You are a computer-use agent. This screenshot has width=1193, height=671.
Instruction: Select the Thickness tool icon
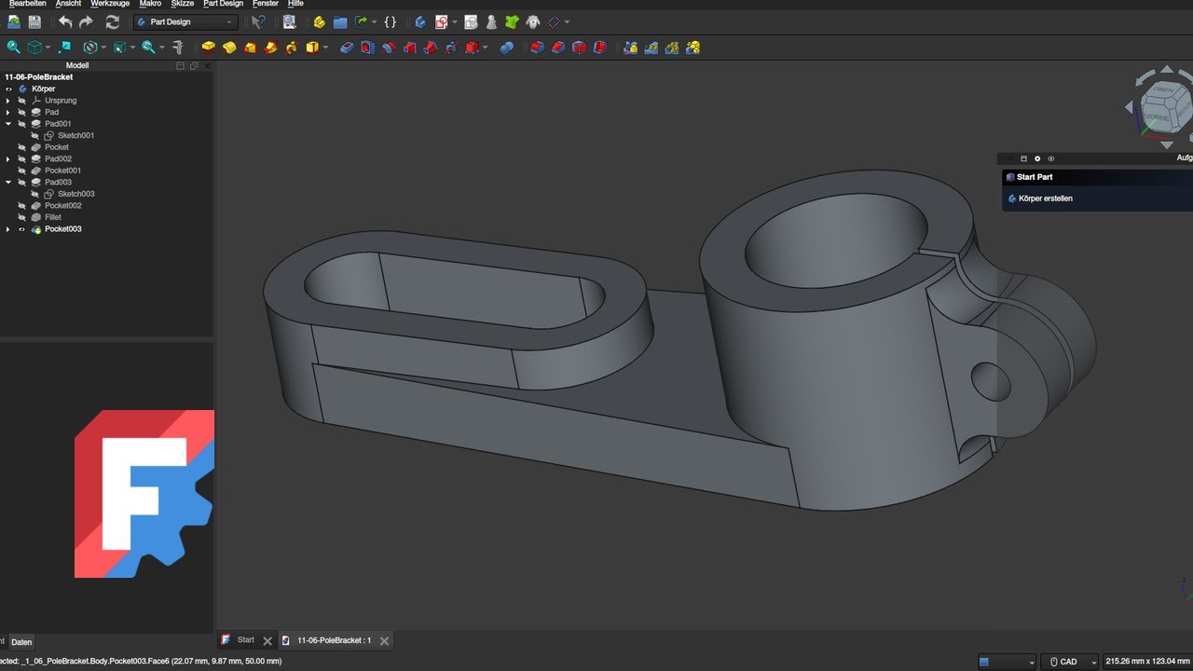click(599, 47)
